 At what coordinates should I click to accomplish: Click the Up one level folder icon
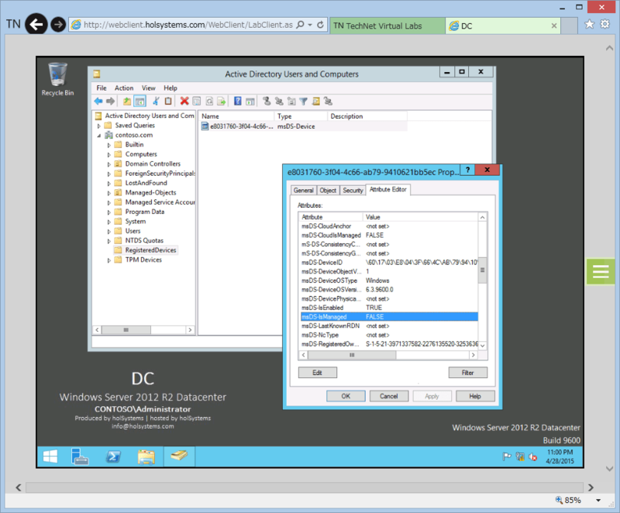(x=127, y=102)
